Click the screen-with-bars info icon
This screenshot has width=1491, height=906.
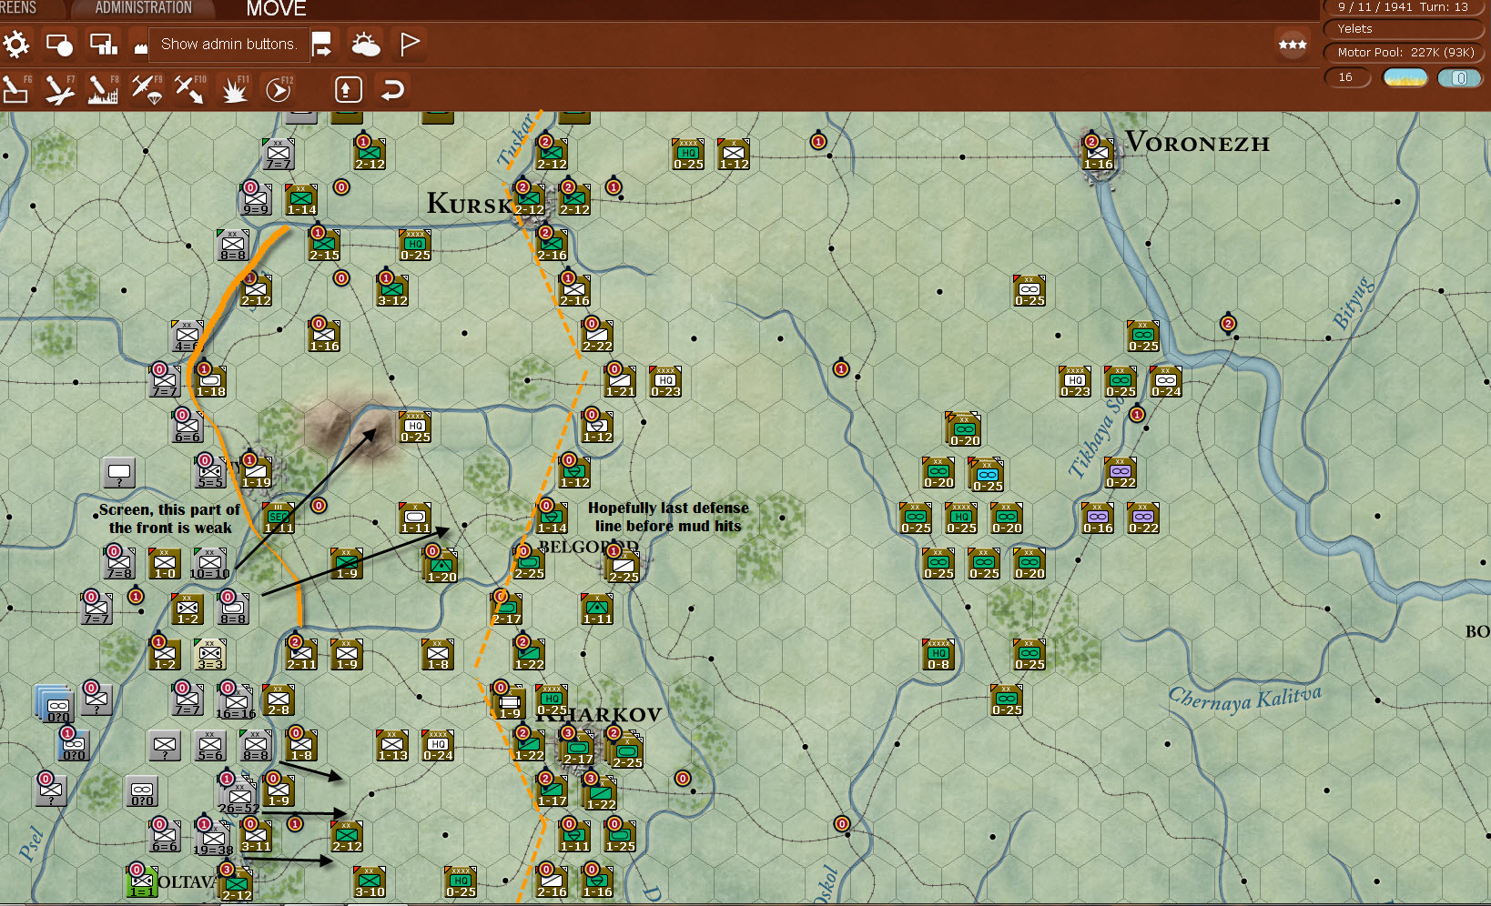click(x=103, y=44)
